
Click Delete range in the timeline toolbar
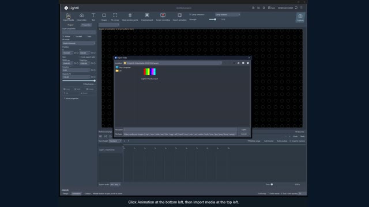[254, 141]
